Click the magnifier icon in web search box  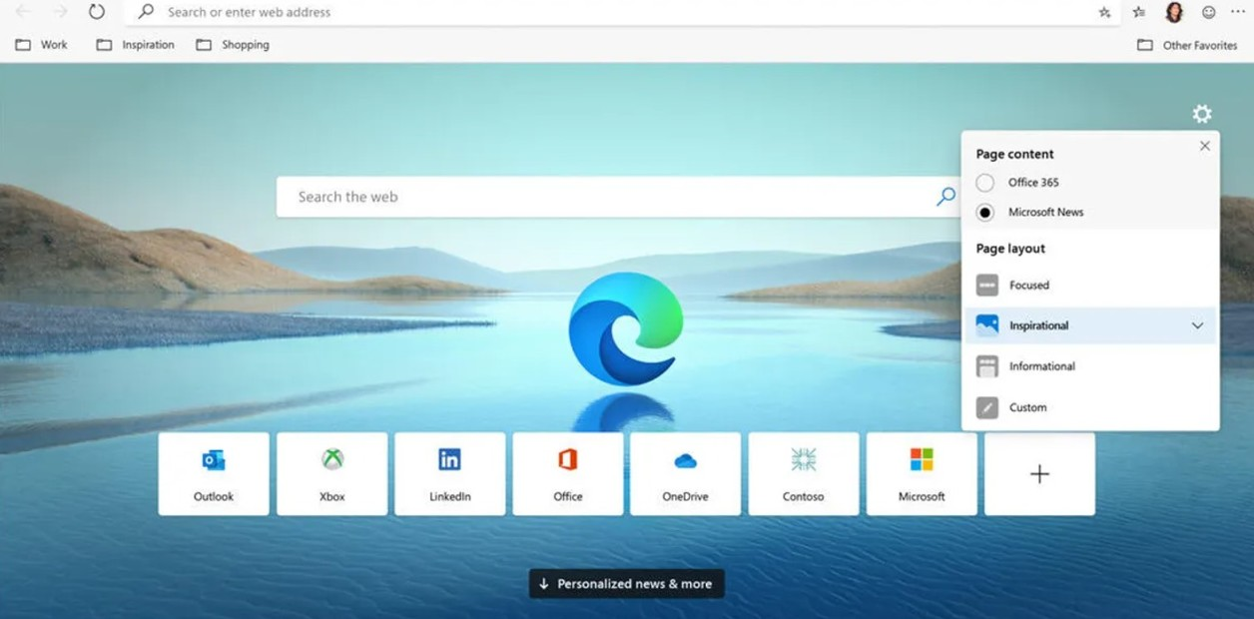tap(945, 197)
